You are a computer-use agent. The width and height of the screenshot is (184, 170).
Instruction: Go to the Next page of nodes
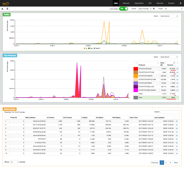tap(176, 163)
